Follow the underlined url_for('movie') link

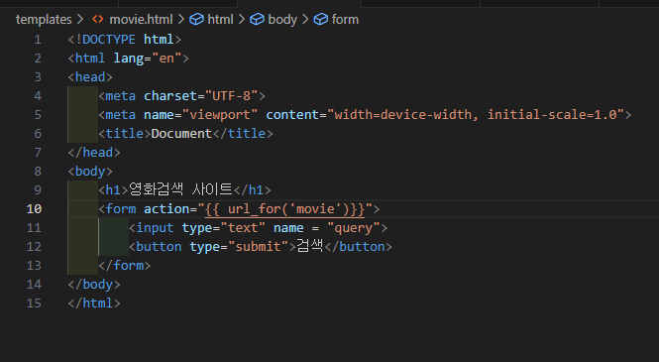click(285, 209)
